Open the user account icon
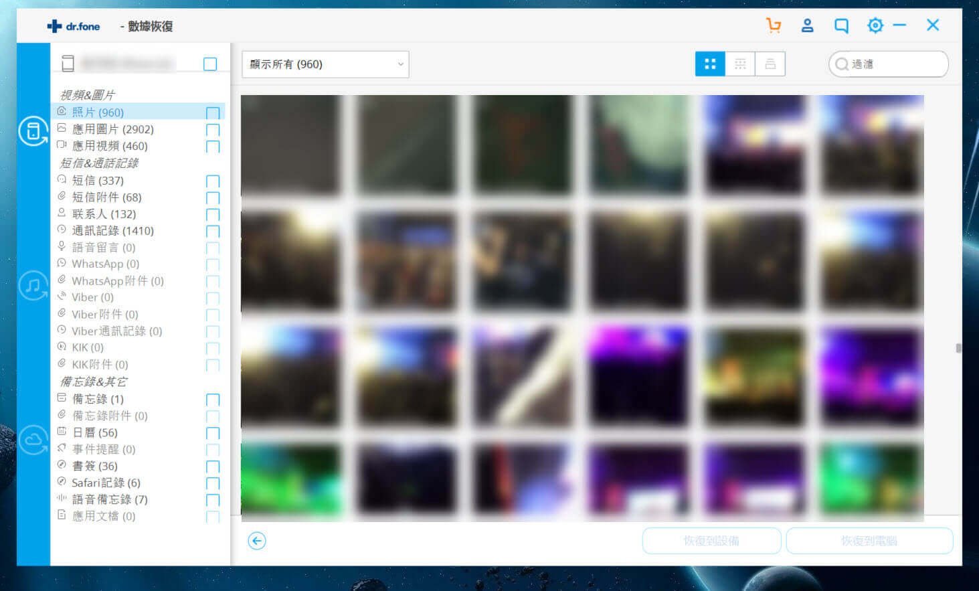This screenshot has width=979, height=591. click(x=808, y=25)
